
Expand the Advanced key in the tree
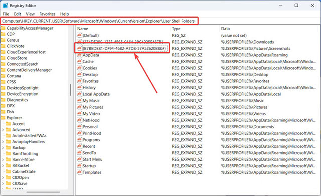pyautogui.click(x=3, y=130)
